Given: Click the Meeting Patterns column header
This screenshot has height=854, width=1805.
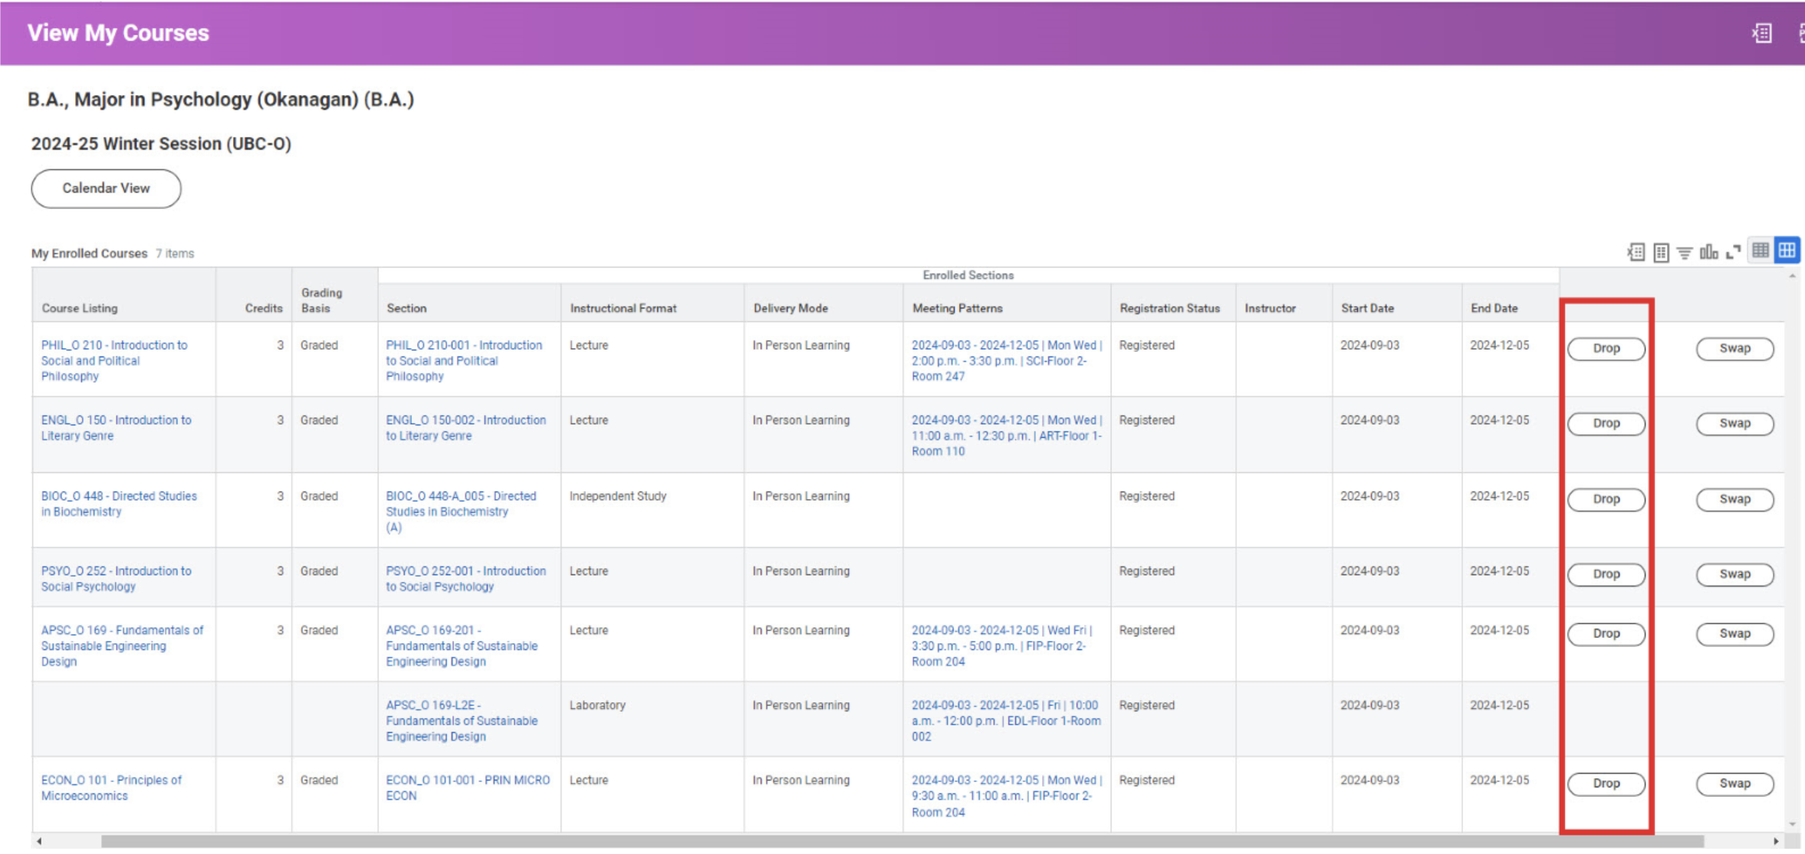Looking at the screenshot, I should click(957, 308).
